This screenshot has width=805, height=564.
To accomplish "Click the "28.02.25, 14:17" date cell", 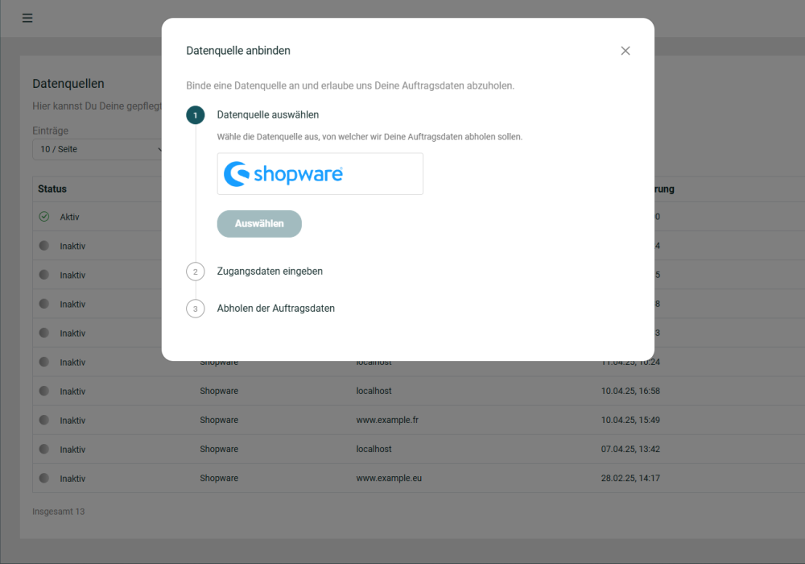I will [630, 479].
